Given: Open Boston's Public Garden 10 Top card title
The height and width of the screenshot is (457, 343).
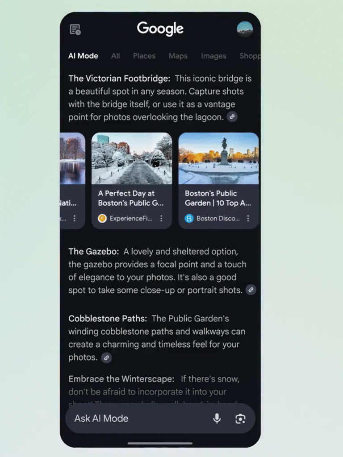Looking at the screenshot, I should (218, 198).
